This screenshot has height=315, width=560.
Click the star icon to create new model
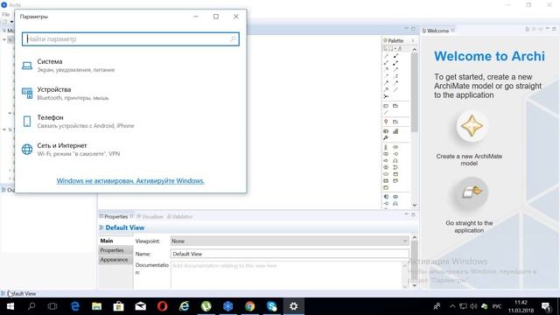click(x=472, y=126)
